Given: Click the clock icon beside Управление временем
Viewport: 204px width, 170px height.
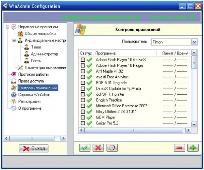Looking at the screenshot, I should point(14,27).
